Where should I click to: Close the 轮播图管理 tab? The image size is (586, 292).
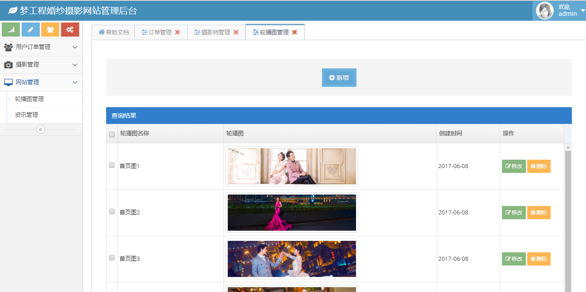[x=295, y=32]
